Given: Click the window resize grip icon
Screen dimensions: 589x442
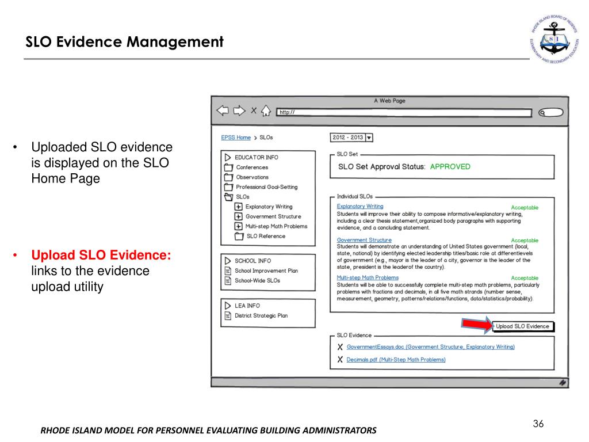Looking at the screenshot, I should point(563,383).
